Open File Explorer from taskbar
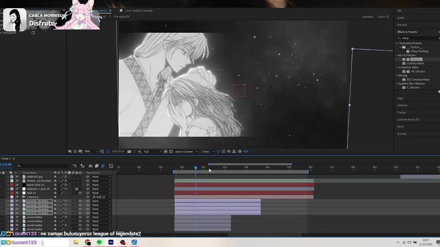440x247 pixels. 76,243
